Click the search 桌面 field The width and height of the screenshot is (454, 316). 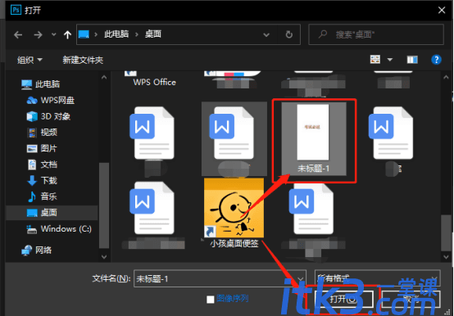[376, 34]
